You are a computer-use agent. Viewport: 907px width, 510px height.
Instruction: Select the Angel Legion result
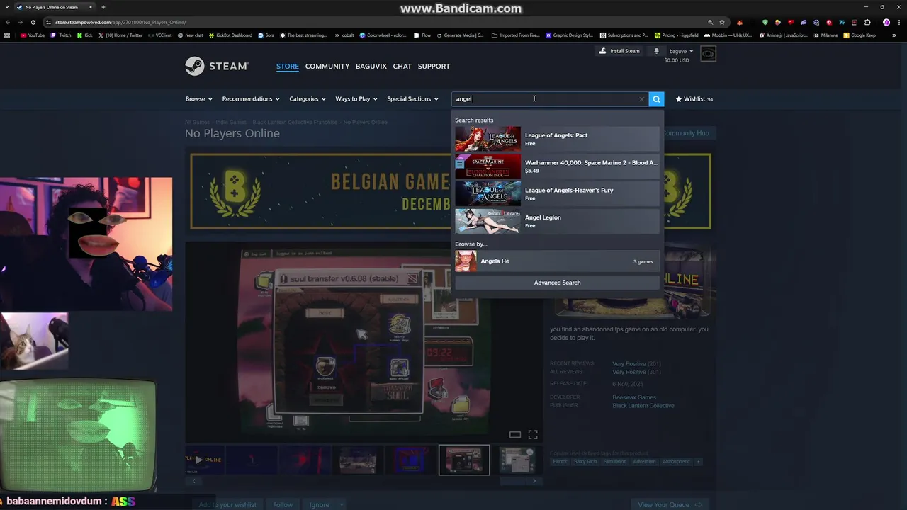[x=557, y=221]
